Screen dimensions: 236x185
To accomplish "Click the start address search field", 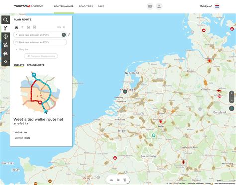I will 40,35.
